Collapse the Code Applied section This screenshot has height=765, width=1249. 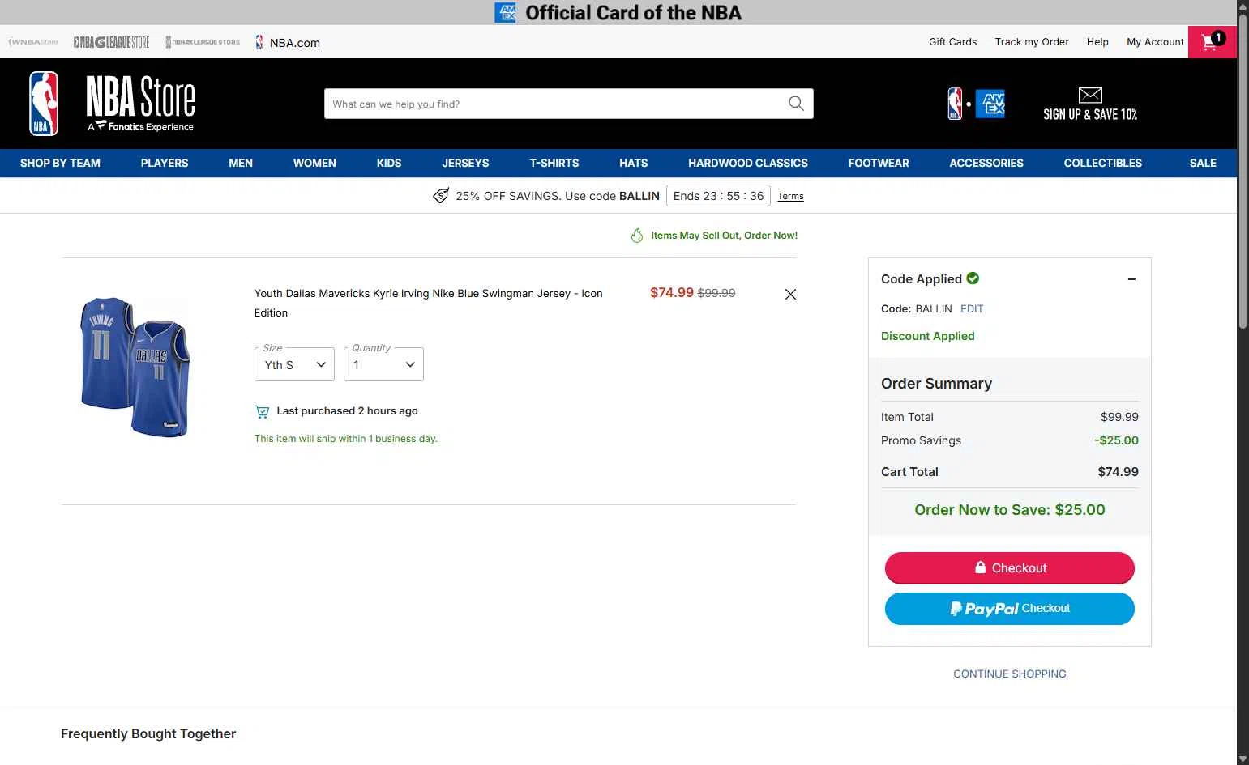[1131, 279]
